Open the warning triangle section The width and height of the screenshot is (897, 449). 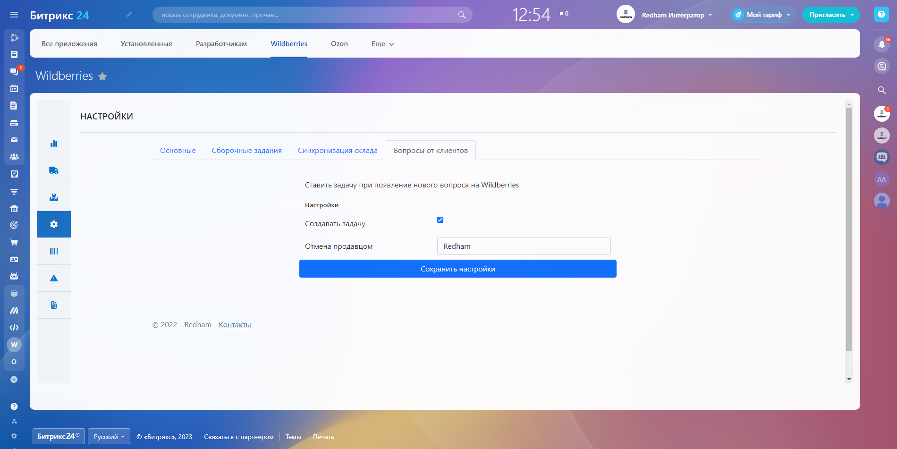[54, 278]
